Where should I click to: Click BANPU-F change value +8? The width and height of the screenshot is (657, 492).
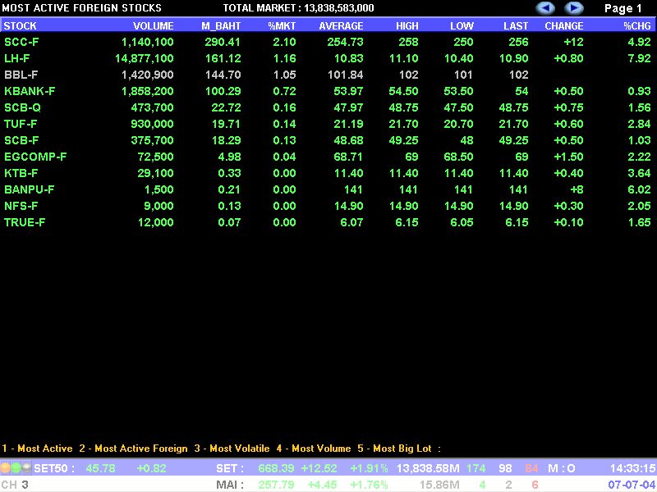(x=577, y=189)
